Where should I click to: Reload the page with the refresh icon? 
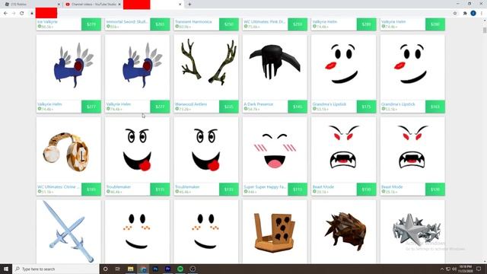coord(22,14)
